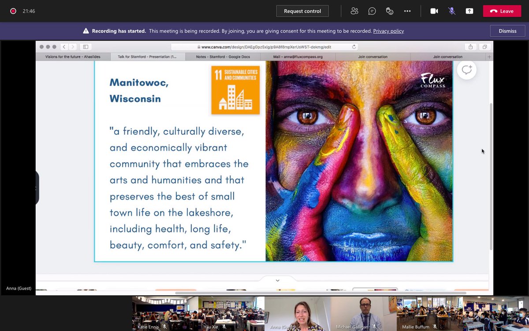529x331 pixels.
Task: Click the Flux Compass logo
Action: 432,80
